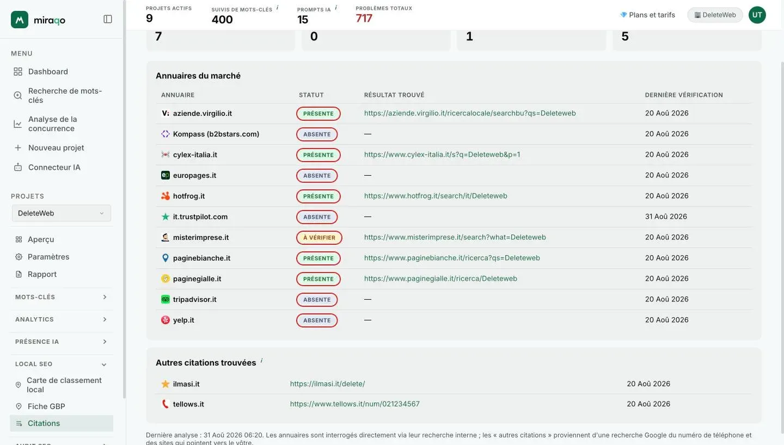784x445 pixels.
Task: Click the Rapport document icon
Action: coord(19,274)
